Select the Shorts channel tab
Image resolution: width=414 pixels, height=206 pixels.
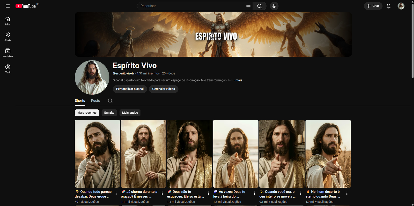pos(80,101)
